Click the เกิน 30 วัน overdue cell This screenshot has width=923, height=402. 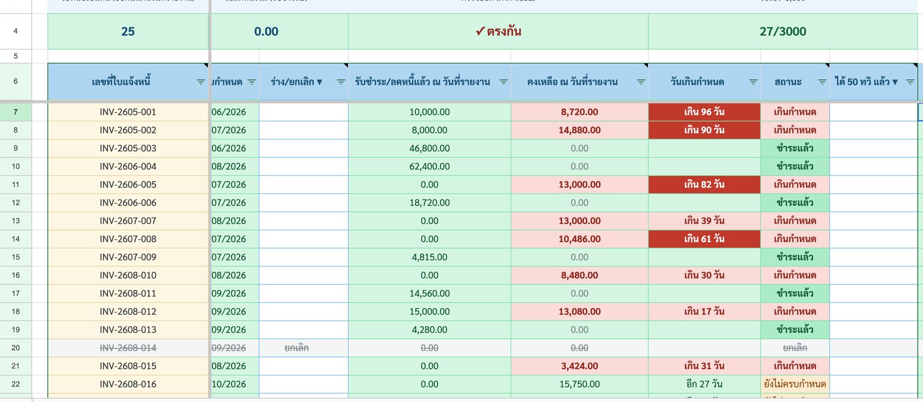(x=704, y=275)
